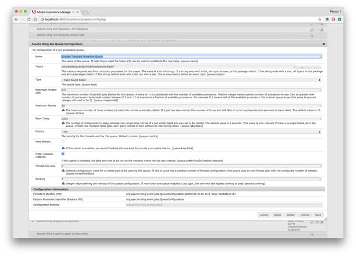Open the red circular browser extension icon
Screen dimensions: 356x256
tap(333, 19)
